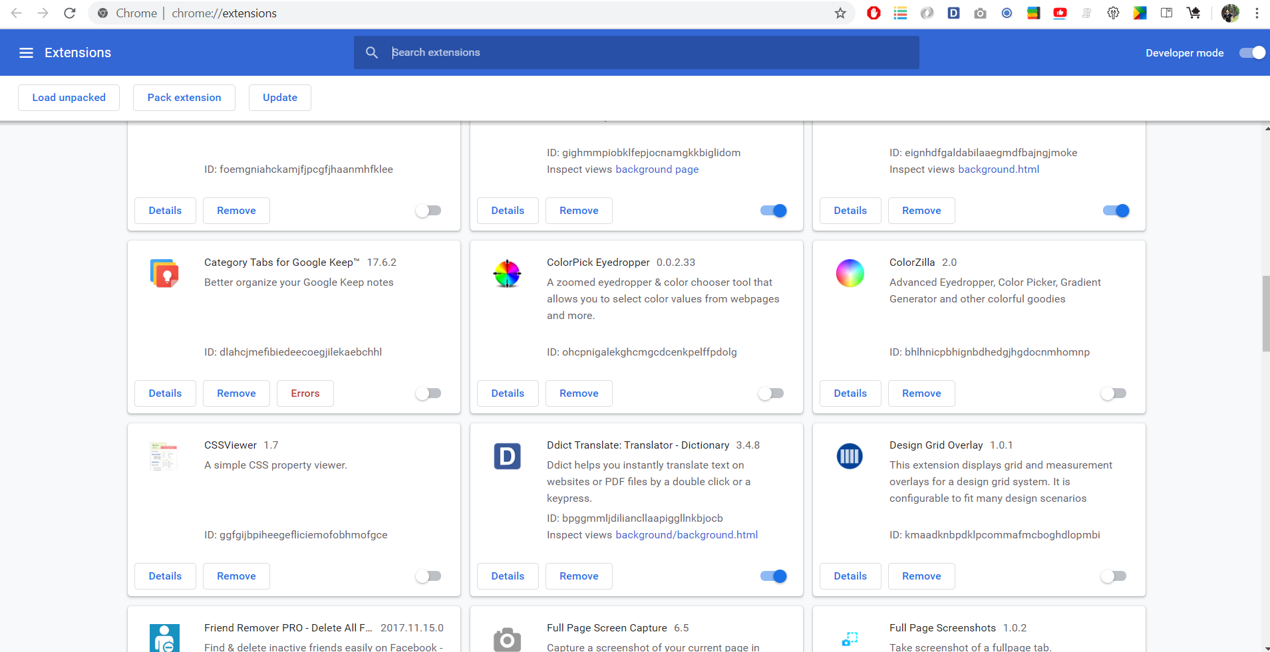1270x652 pixels.
Task: Open the red stop-hand ad blocker extension
Action: (x=873, y=13)
